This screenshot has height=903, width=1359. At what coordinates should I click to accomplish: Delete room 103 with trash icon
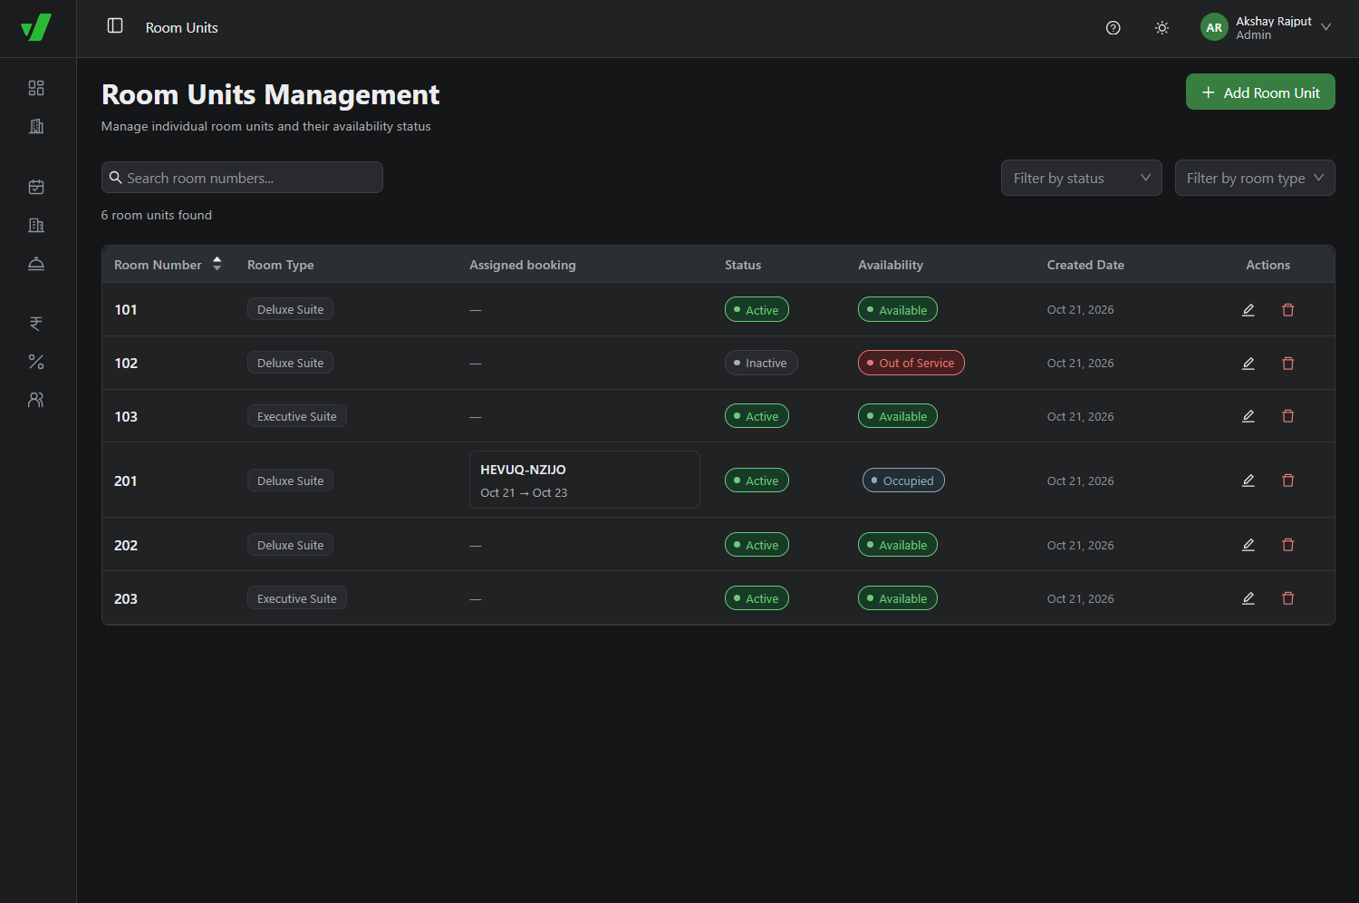(1288, 416)
